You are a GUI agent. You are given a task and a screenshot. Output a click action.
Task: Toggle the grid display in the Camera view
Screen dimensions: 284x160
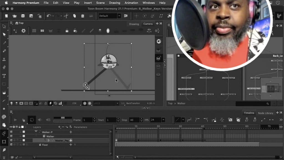click(34, 31)
